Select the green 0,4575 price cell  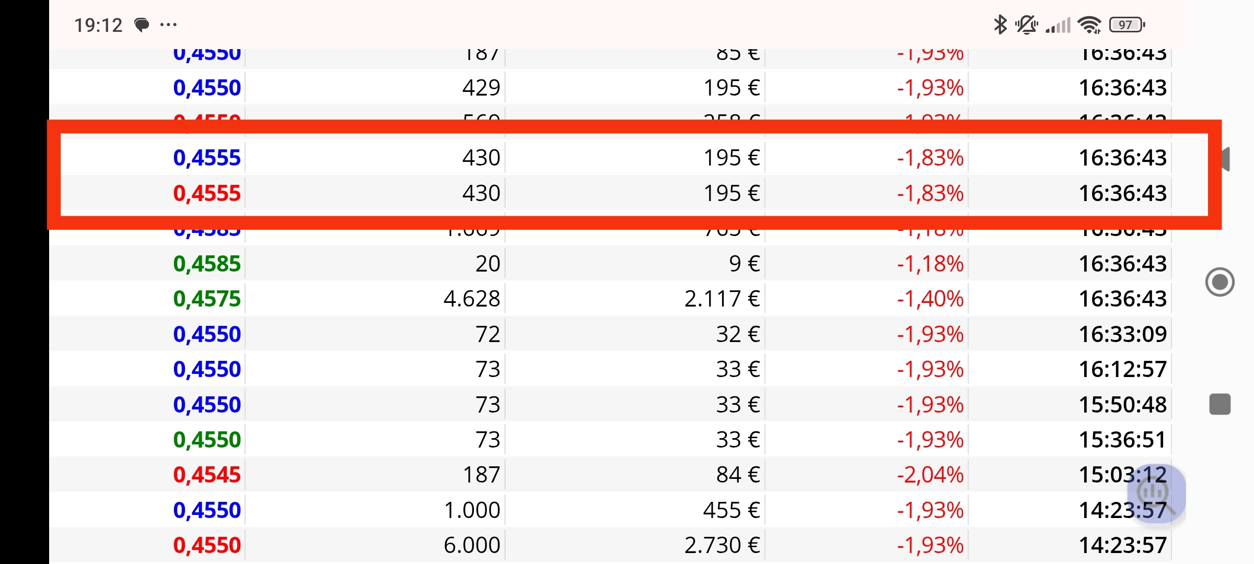(207, 299)
